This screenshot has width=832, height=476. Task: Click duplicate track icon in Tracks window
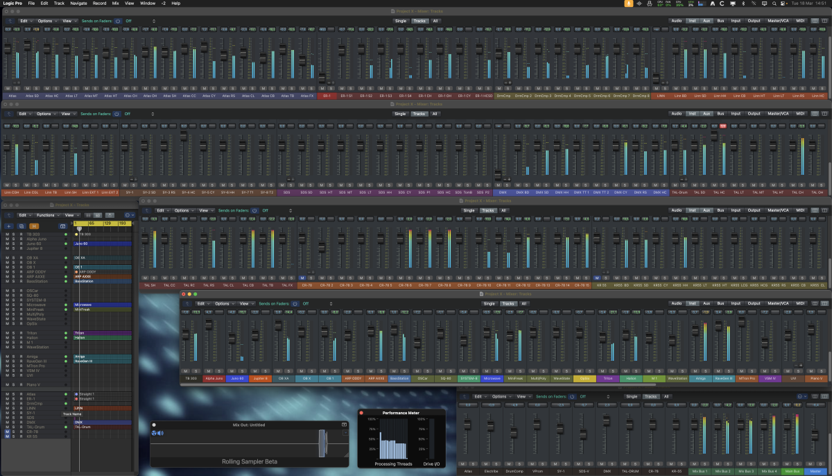click(x=21, y=226)
